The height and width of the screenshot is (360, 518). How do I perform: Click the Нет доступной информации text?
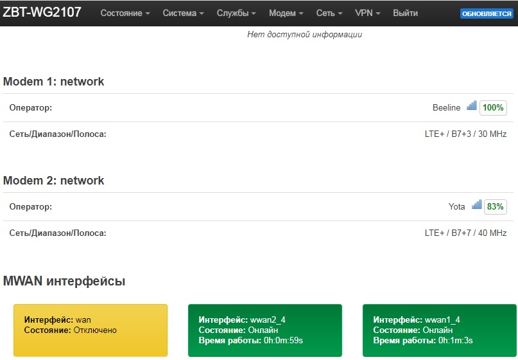tap(305, 35)
